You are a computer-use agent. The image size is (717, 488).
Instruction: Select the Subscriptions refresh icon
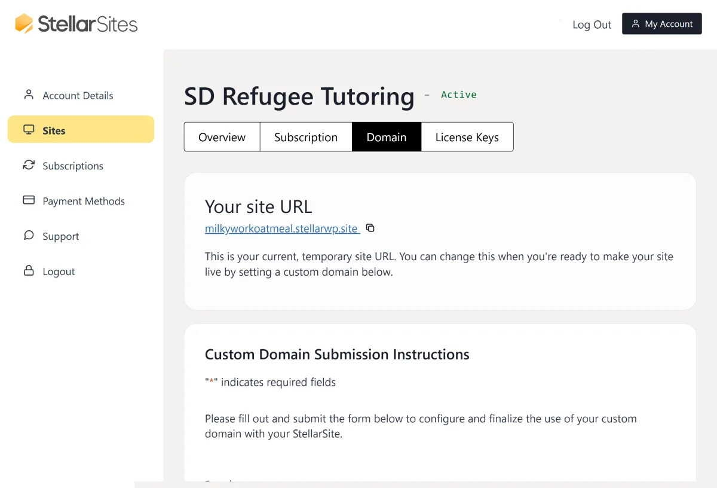pyautogui.click(x=28, y=165)
